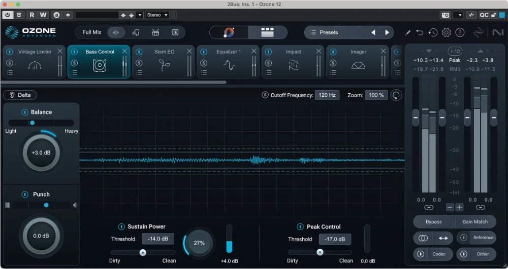The image size is (508, 269).
Task: Select the vocal stem focus icon
Action: coord(136,32)
